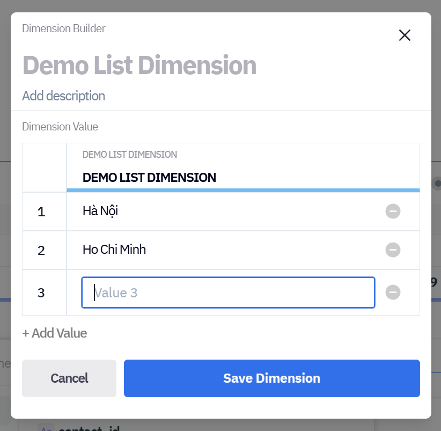Click Save Dimension button

pos(271,378)
